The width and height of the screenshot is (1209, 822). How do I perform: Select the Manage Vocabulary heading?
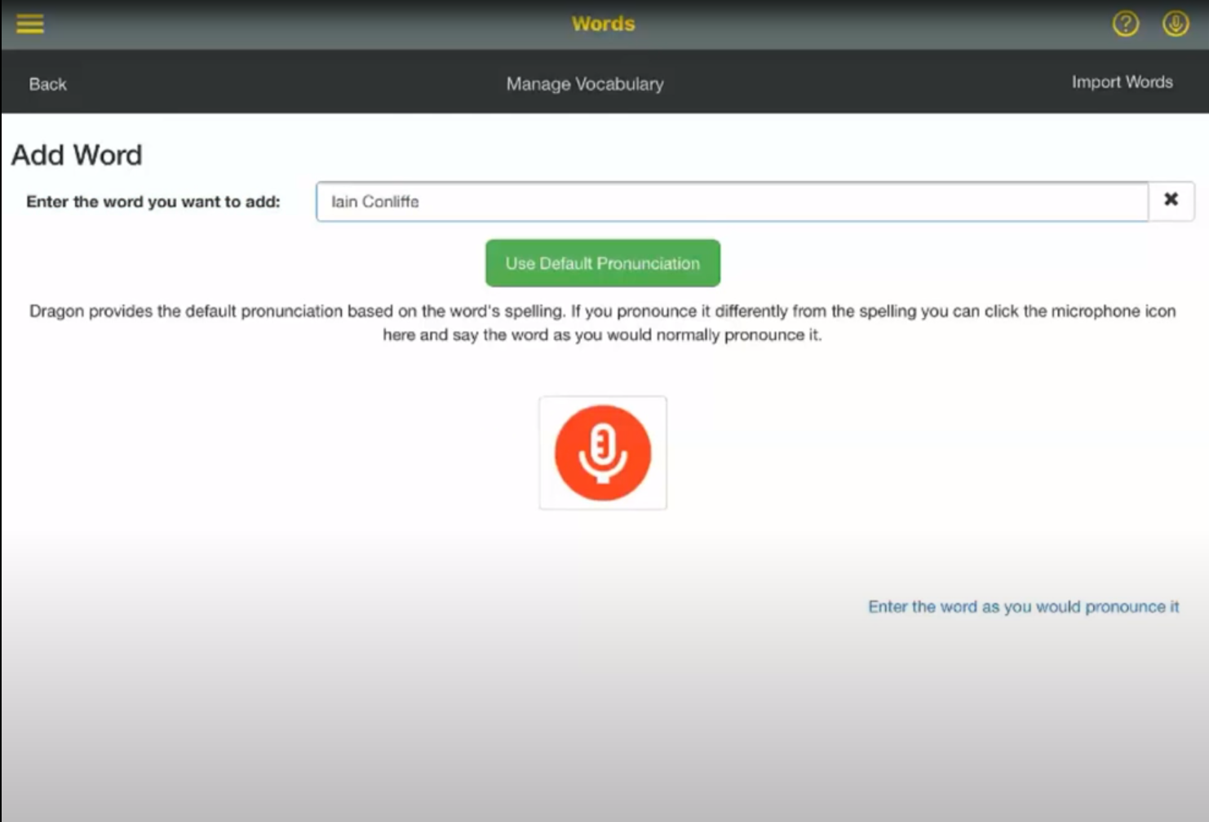pyautogui.click(x=585, y=83)
